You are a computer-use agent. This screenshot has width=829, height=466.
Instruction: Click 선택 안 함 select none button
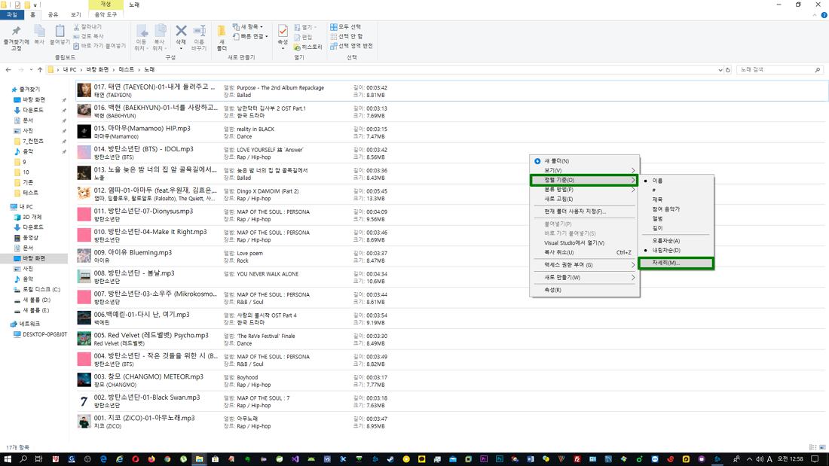[x=347, y=36]
